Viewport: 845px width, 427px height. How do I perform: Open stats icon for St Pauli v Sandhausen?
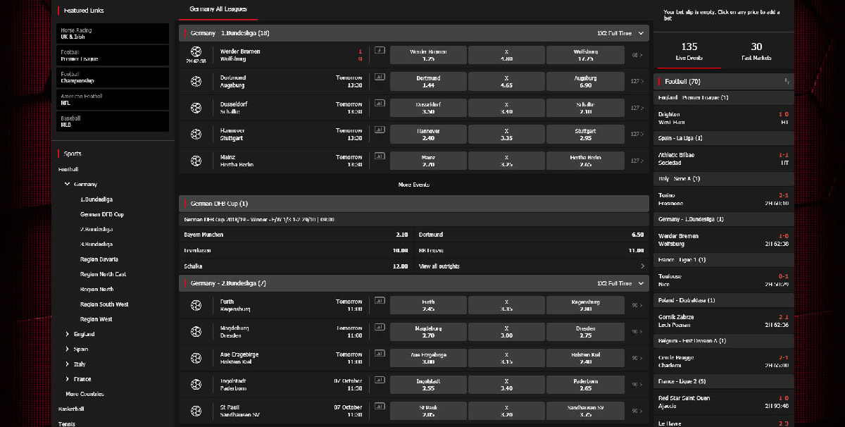pyautogui.click(x=380, y=407)
